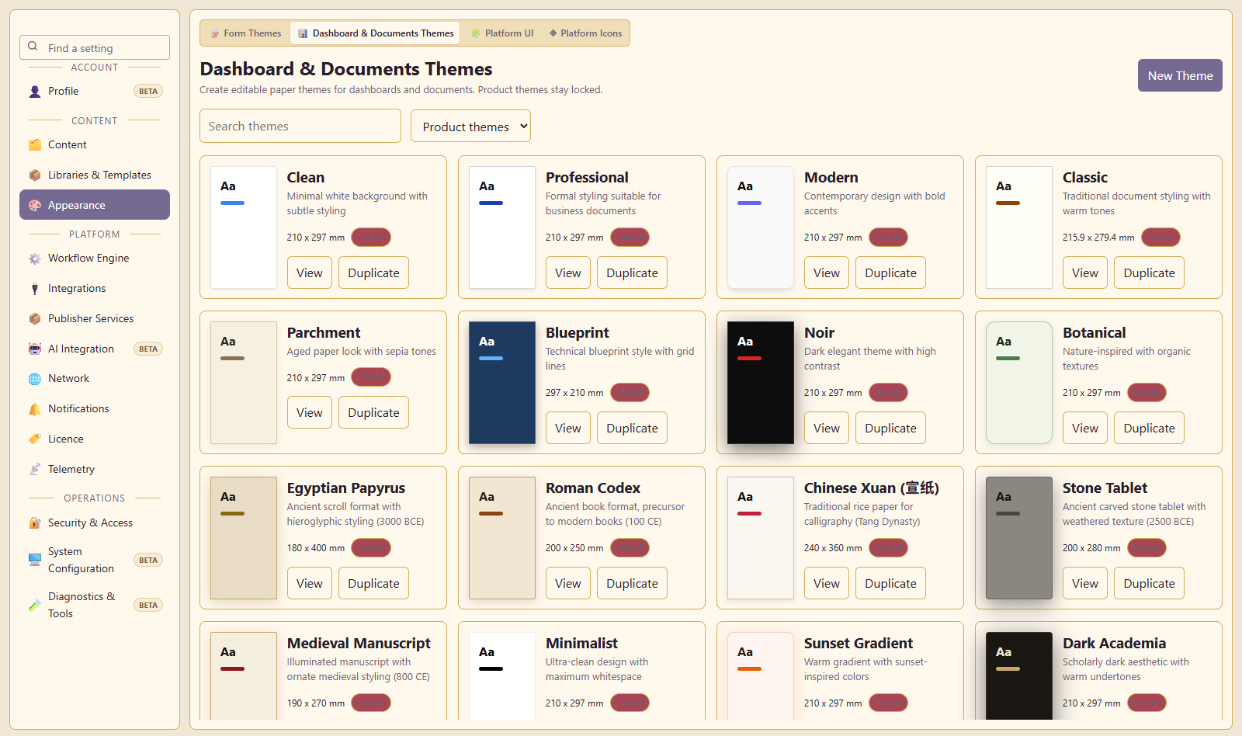The width and height of the screenshot is (1242, 736).
Task: Click the Workflow Engine gear icon
Action: [35, 259]
